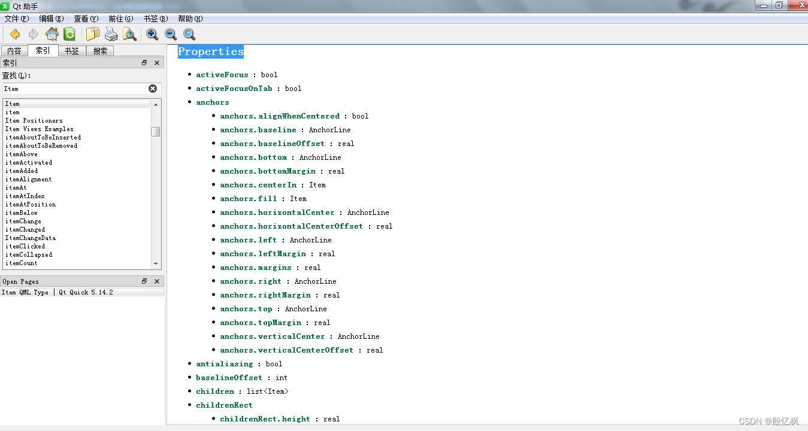Viewport: 808px width, 431px height.
Task: Zoom out using the minus magnifier icon
Action: tap(170, 34)
